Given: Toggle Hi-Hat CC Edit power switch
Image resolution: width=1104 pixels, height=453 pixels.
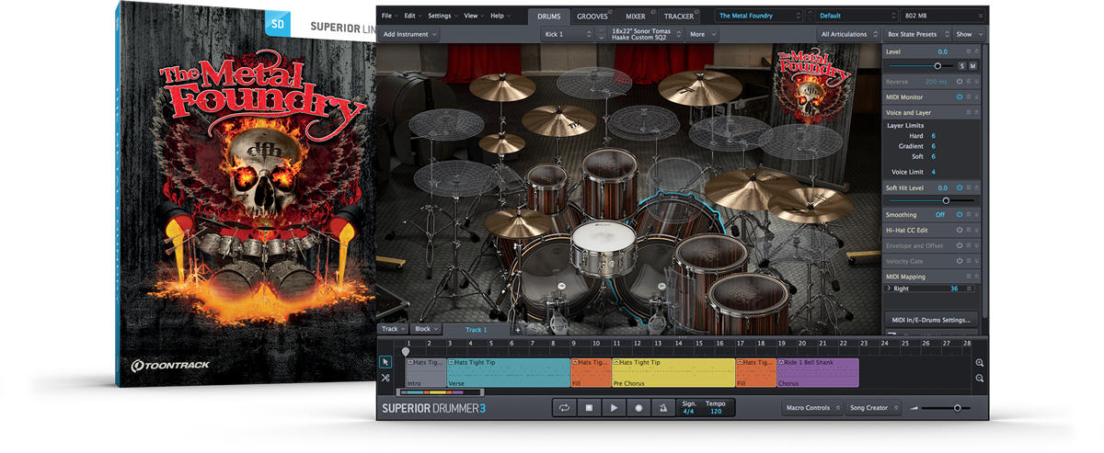Looking at the screenshot, I should (958, 231).
